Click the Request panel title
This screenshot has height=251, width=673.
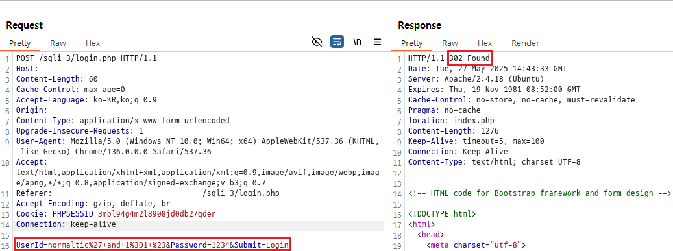coord(25,25)
